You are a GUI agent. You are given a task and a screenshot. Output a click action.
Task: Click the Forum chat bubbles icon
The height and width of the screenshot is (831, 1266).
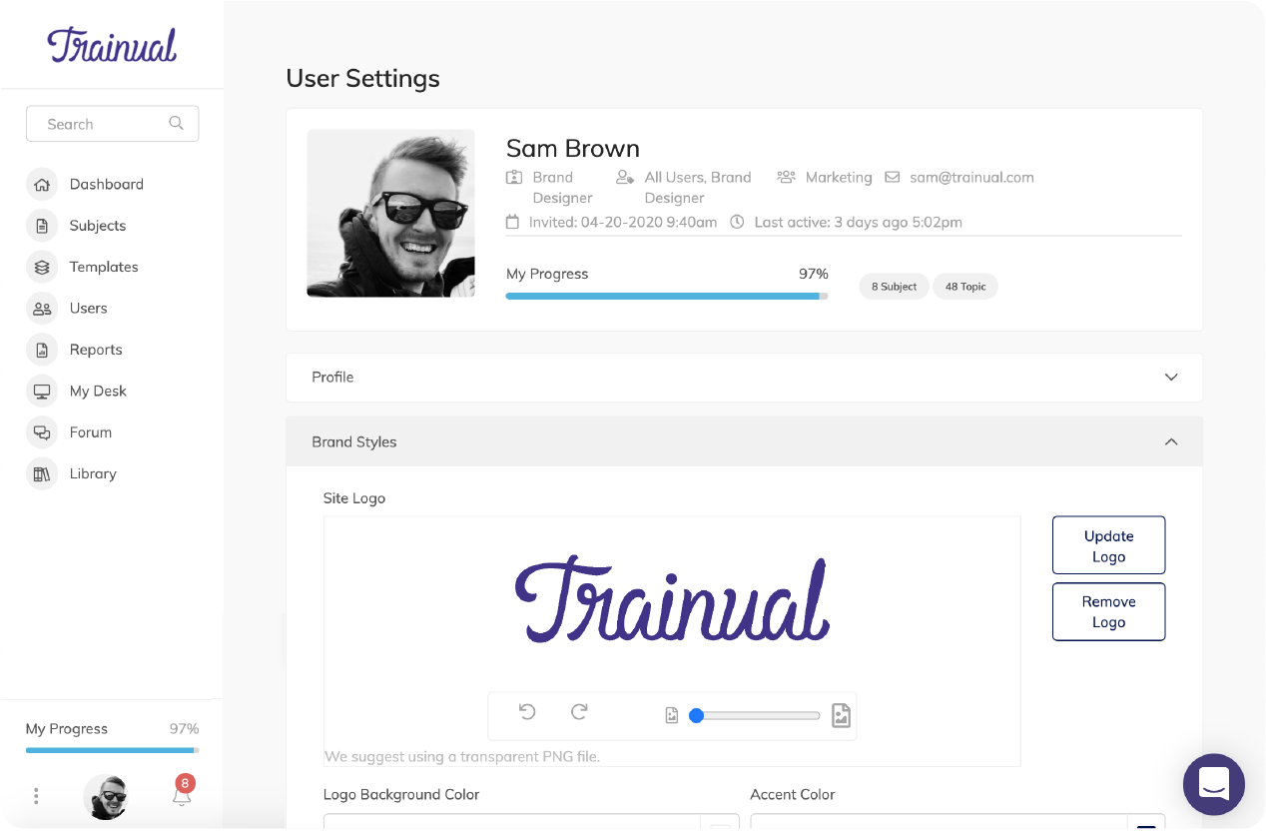[x=42, y=432]
